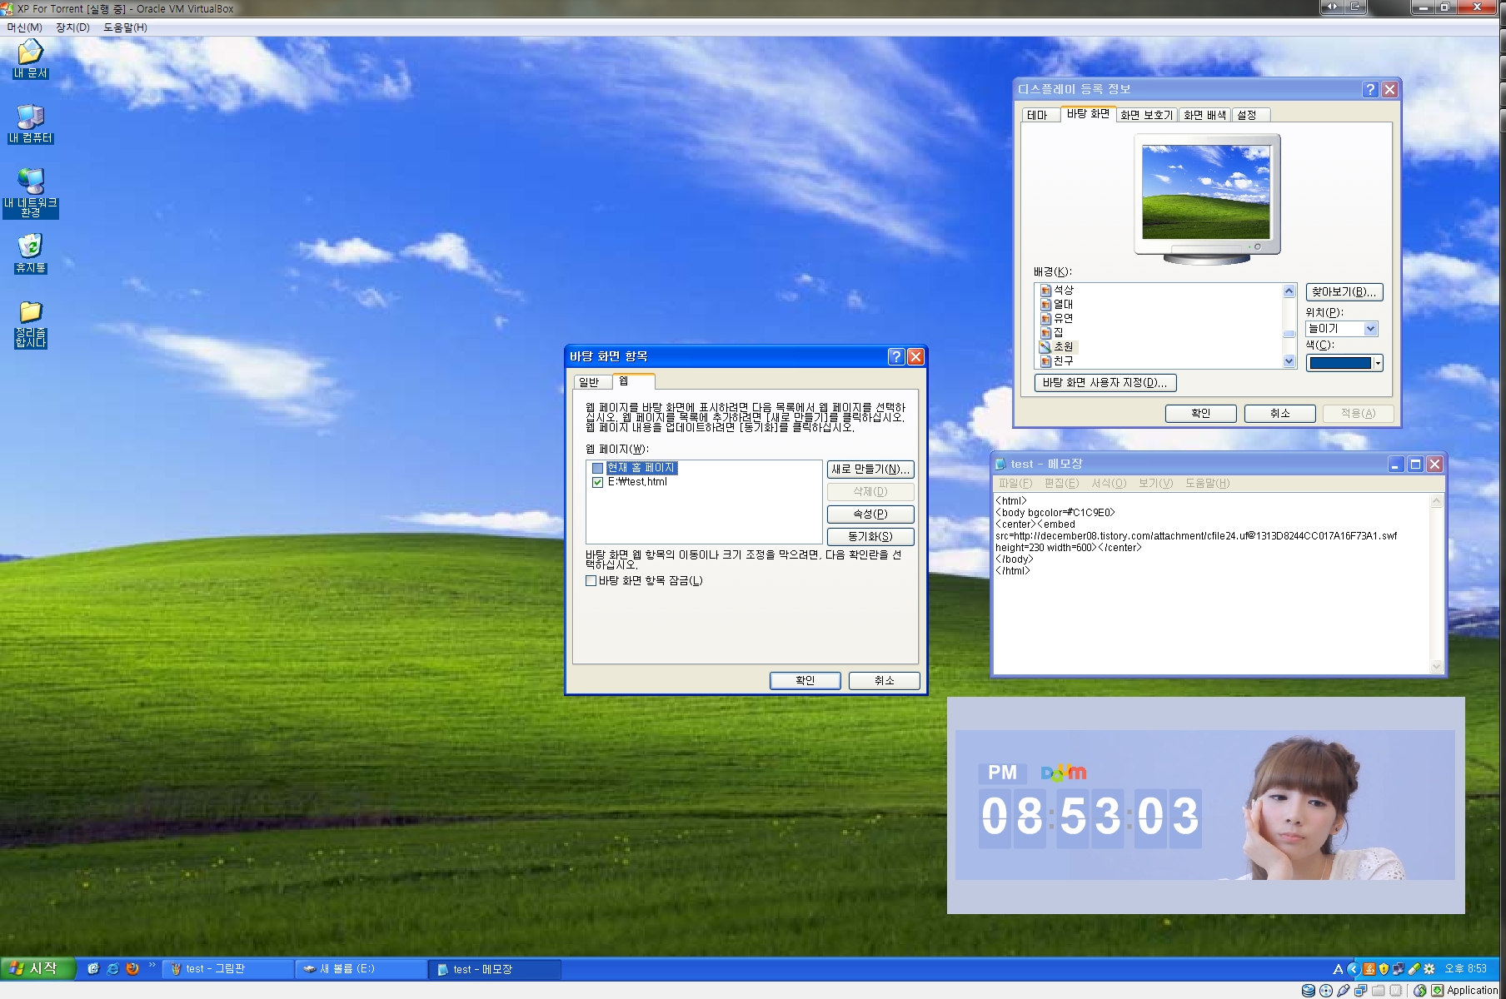1506x999 pixels.
Task: Open VirtualBox 장치(D) menu
Action: (72, 27)
